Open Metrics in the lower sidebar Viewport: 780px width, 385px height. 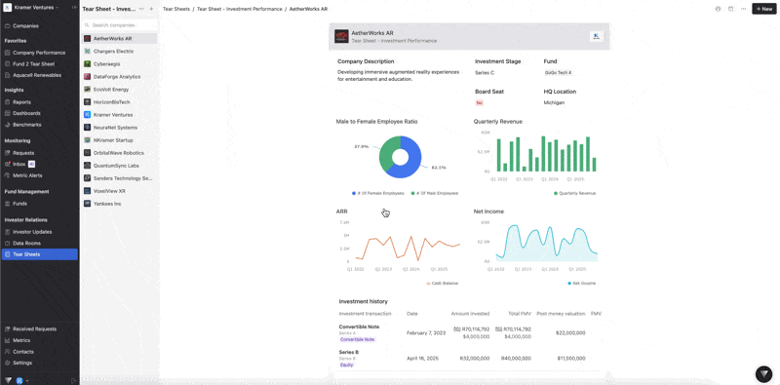[21, 340]
